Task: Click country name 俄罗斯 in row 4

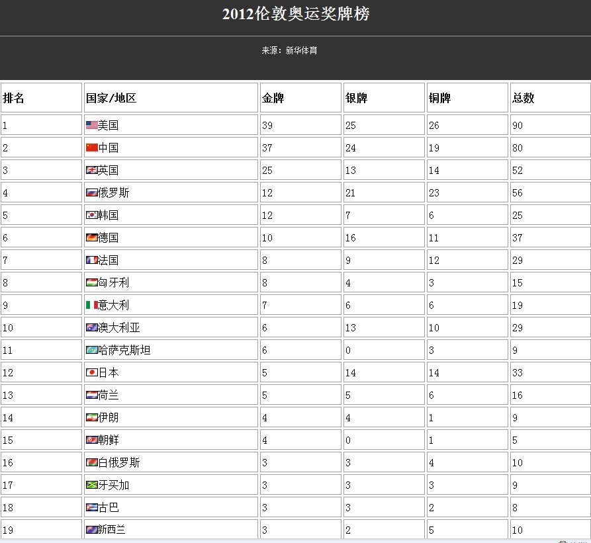Action: click(113, 193)
